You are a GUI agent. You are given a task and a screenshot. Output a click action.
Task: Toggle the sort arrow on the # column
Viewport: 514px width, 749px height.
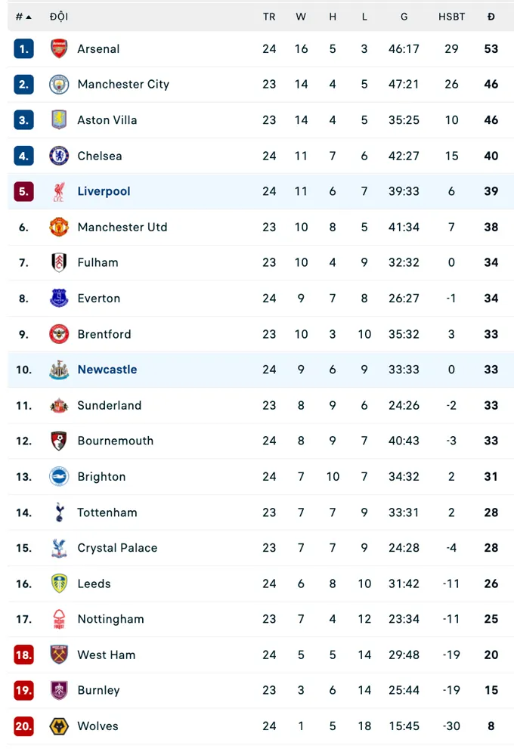(x=24, y=16)
